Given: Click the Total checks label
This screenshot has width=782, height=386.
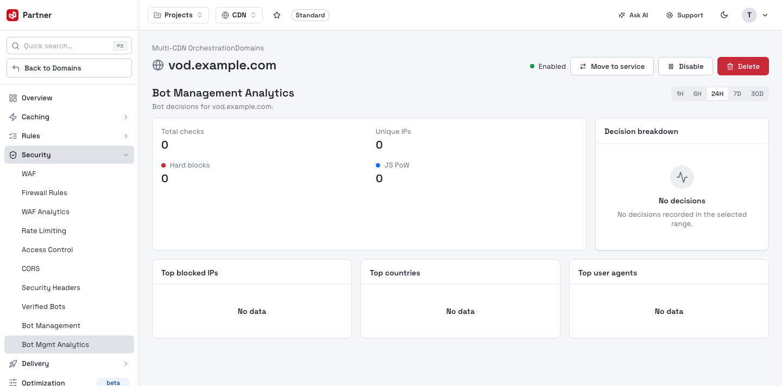Looking at the screenshot, I should point(182,132).
